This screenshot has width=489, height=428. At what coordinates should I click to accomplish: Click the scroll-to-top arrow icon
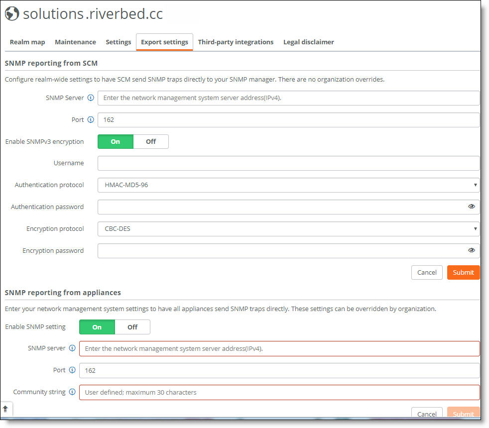coord(5,409)
